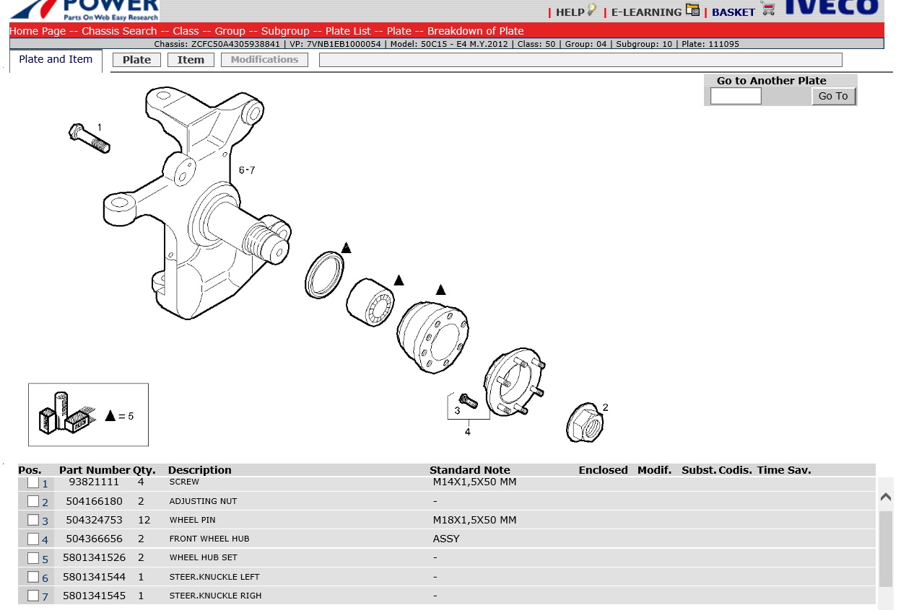Open Plate List breadcrumb
Viewport: 914px width, 610px height.
click(348, 31)
